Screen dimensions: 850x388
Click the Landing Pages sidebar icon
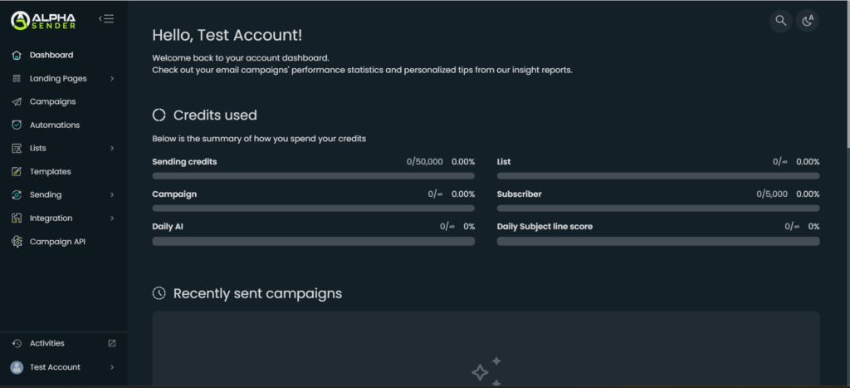17,79
